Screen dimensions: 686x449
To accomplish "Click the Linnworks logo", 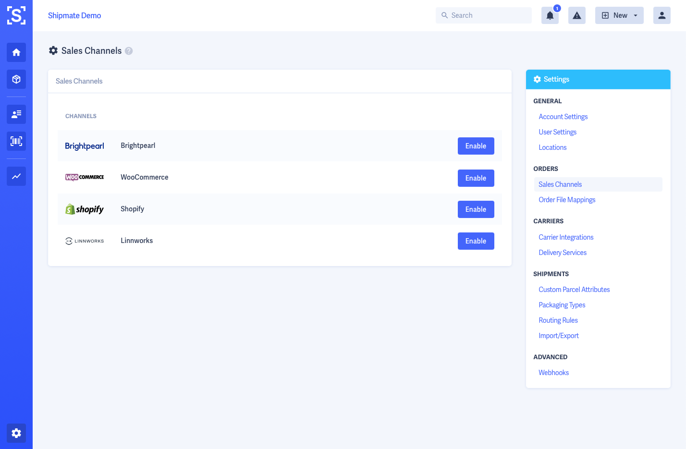I will point(85,241).
